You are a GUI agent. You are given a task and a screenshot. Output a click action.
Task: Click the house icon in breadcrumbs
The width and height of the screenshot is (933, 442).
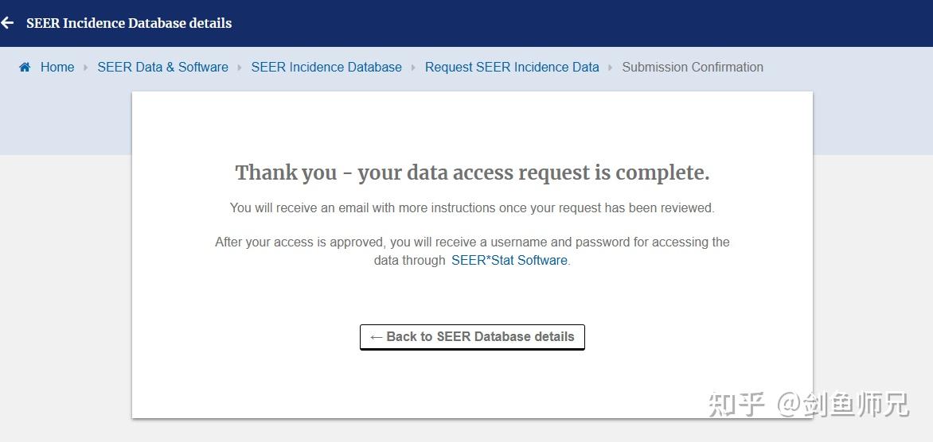coord(25,68)
